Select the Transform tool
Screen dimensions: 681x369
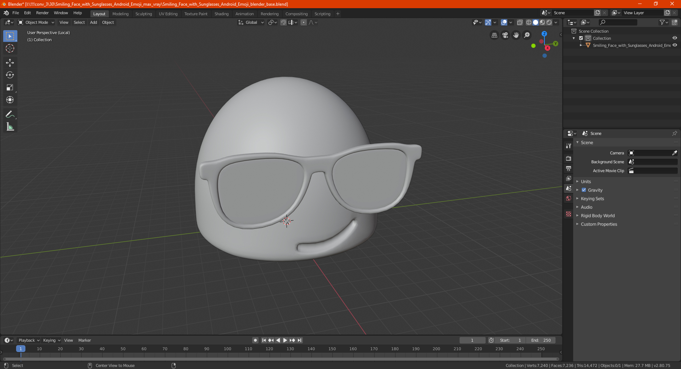[10, 100]
